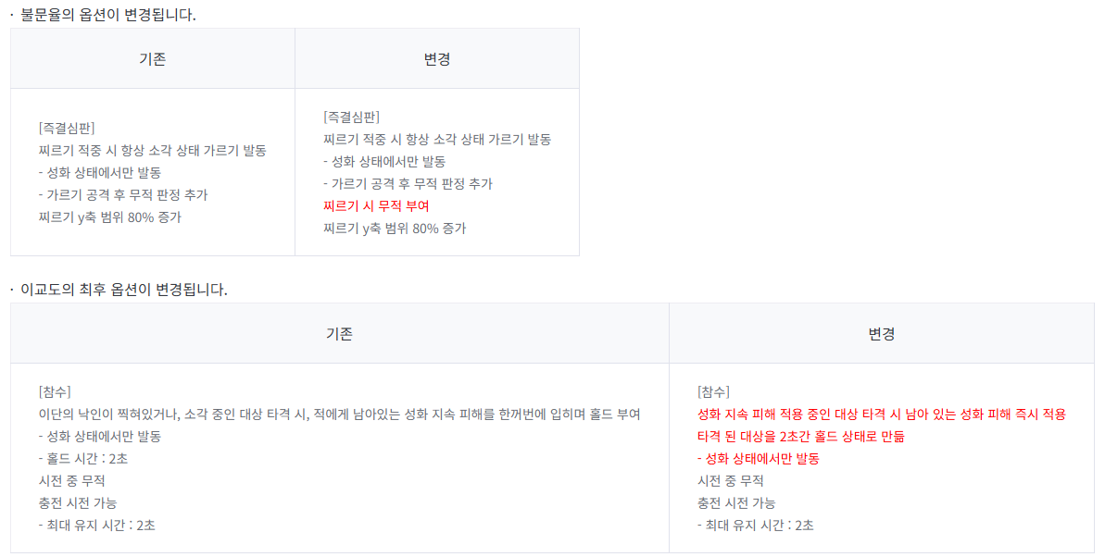Click "[참수]" in the 기존 column
The height and width of the screenshot is (557, 1105).
click(55, 391)
